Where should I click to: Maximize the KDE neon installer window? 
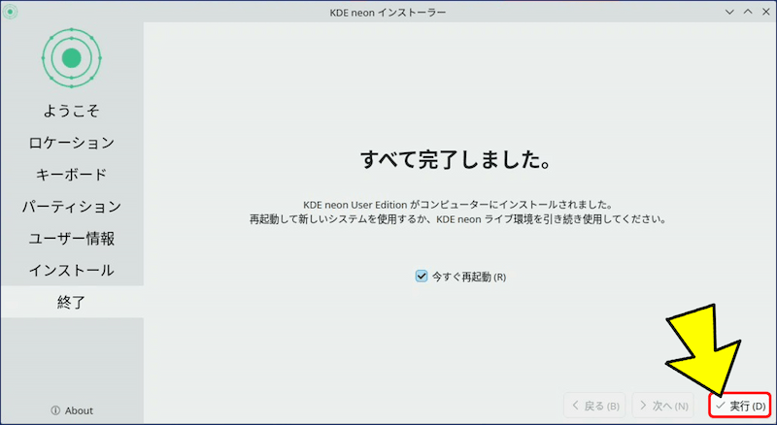pyautogui.click(x=748, y=10)
